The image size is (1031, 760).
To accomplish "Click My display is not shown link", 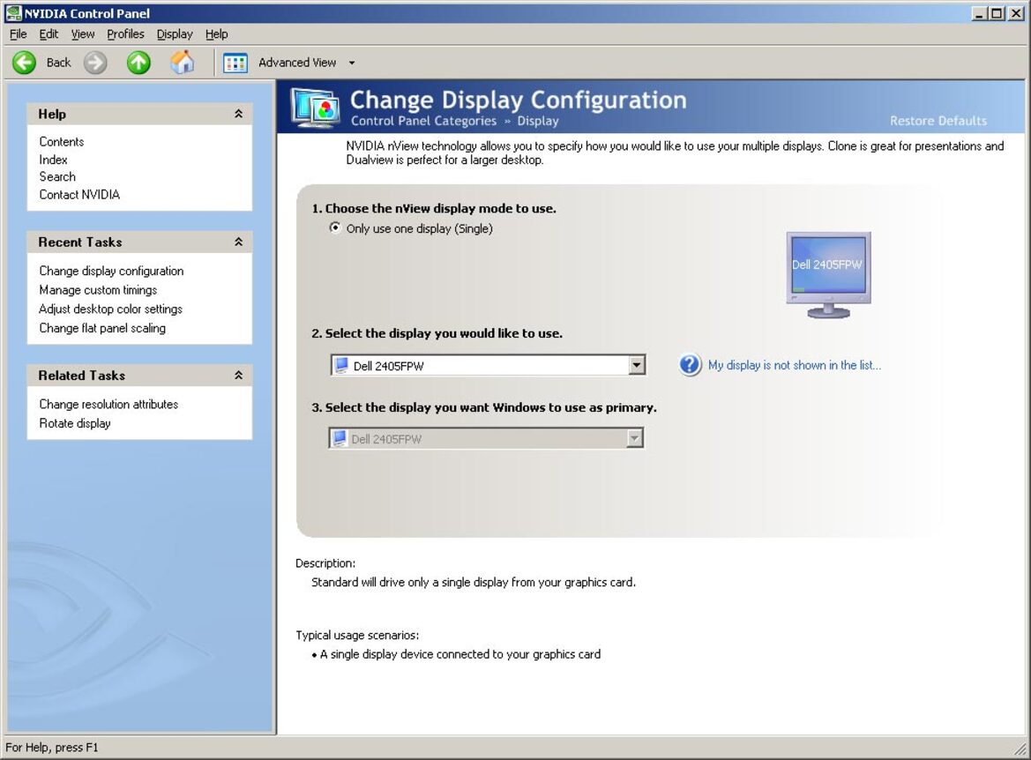I will click(x=795, y=365).
